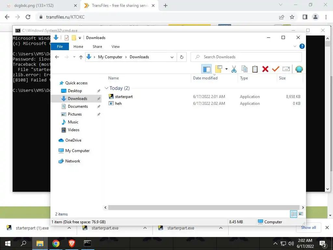The width and height of the screenshot is (333, 250).
Task: Collapse the Today (2) group
Action: 106,88
